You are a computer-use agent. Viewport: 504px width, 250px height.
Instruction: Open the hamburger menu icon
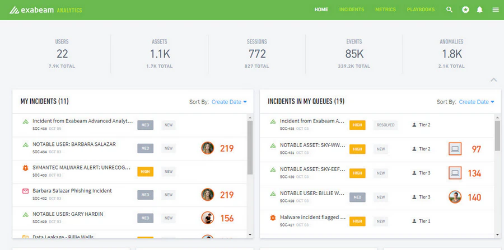click(496, 10)
